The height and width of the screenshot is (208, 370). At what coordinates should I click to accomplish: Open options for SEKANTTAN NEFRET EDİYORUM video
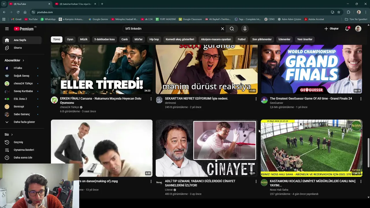(x=256, y=99)
